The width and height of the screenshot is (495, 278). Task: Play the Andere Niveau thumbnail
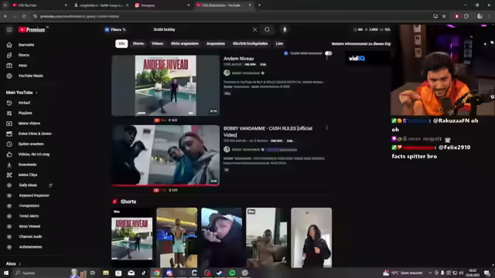(166, 86)
